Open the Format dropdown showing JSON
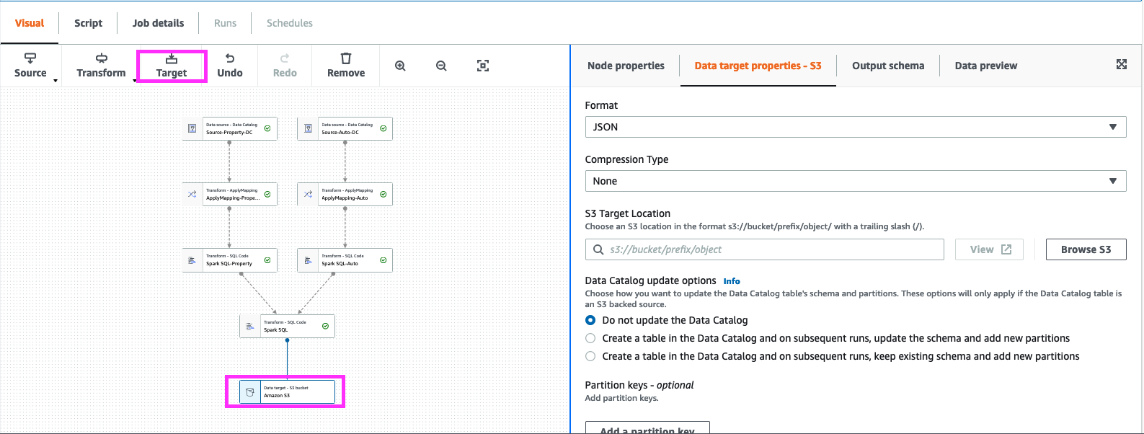1144x434 pixels. pos(855,127)
